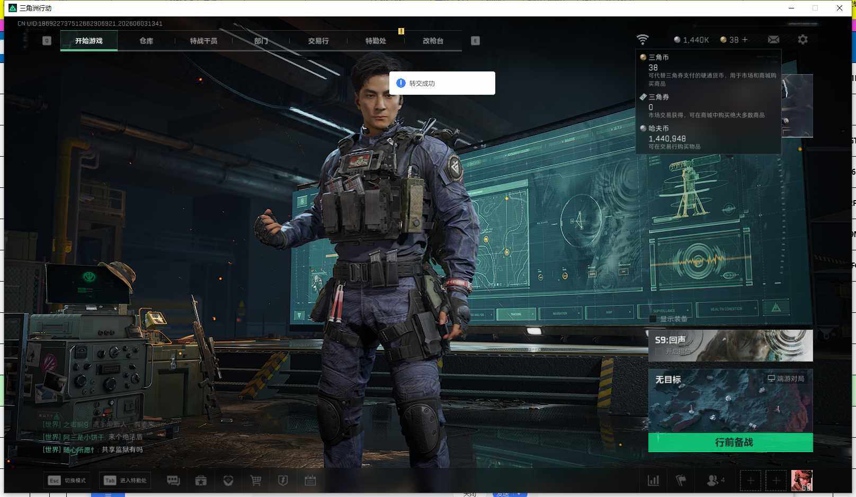Screen dimensions: 856x497
Task: Click the E next-tab key icon
Action: (475, 41)
